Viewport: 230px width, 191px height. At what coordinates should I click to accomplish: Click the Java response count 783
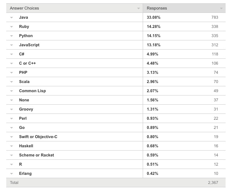tap(215, 17)
